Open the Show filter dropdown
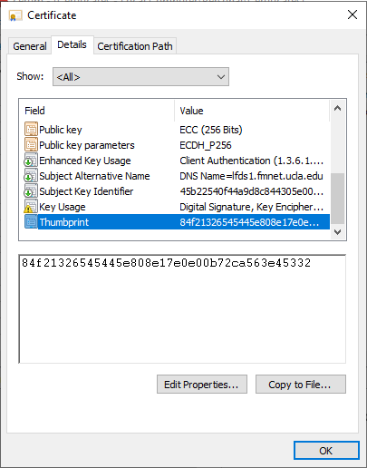 click(140, 77)
